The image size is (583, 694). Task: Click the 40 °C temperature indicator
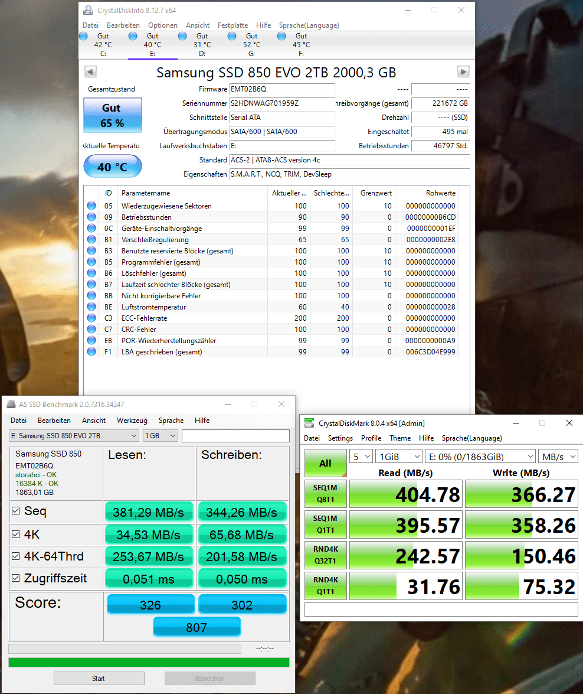click(x=113, y=167)
